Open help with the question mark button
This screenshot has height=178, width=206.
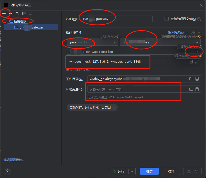pyautogui.click(x=7, y=171)
